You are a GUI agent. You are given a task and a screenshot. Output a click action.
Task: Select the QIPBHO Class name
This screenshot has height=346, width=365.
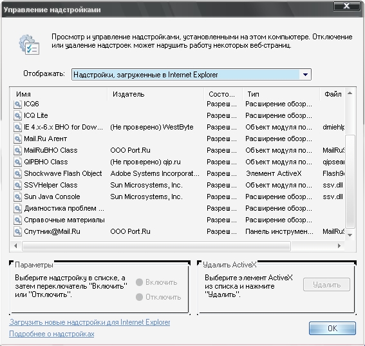pos(46,162)
